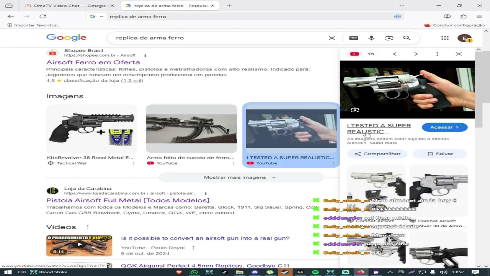490x276 pixels.
Task: Save the image with the Salvar button
Action: point(440,154)
